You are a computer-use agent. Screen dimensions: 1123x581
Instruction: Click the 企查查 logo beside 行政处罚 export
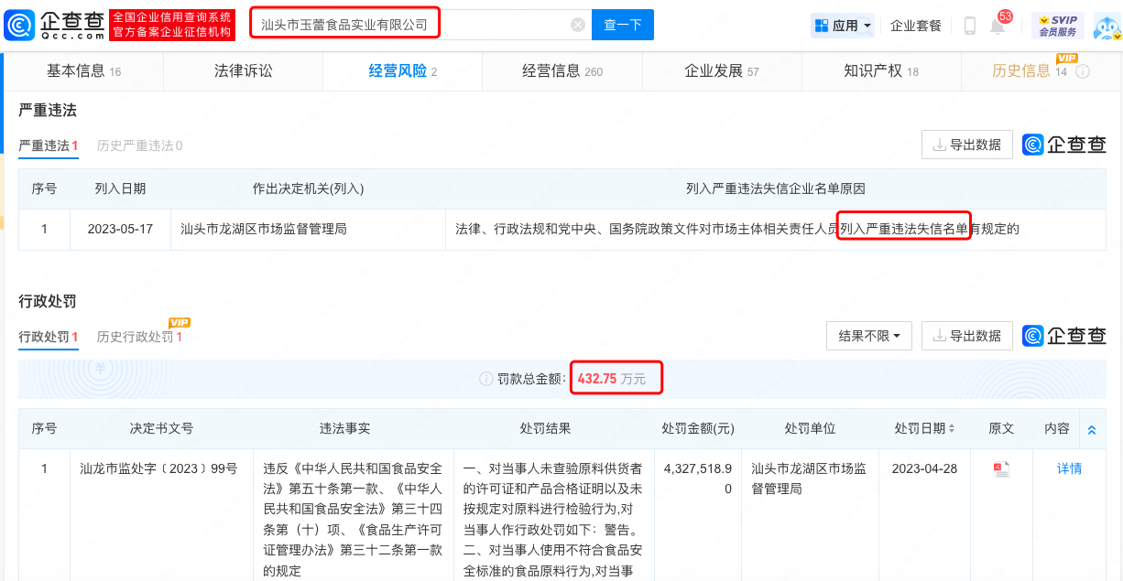1064,336
